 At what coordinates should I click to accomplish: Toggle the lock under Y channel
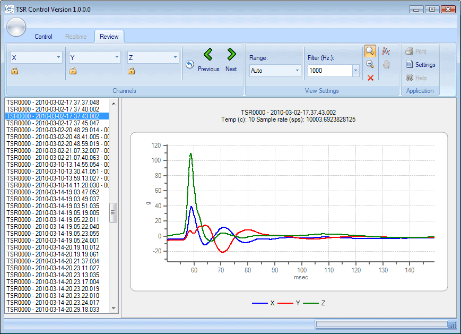click(73, 71)
